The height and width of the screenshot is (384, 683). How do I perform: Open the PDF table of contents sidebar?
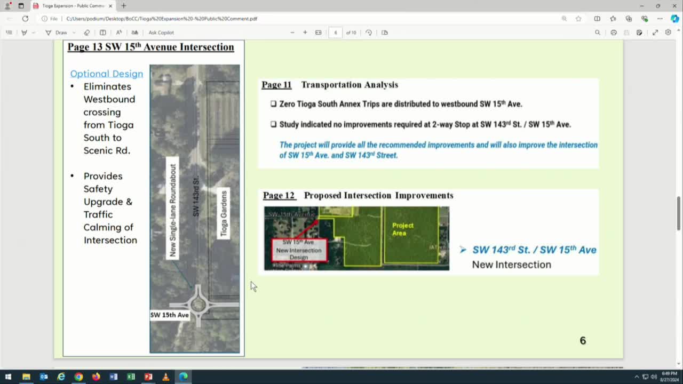[9, 33]
